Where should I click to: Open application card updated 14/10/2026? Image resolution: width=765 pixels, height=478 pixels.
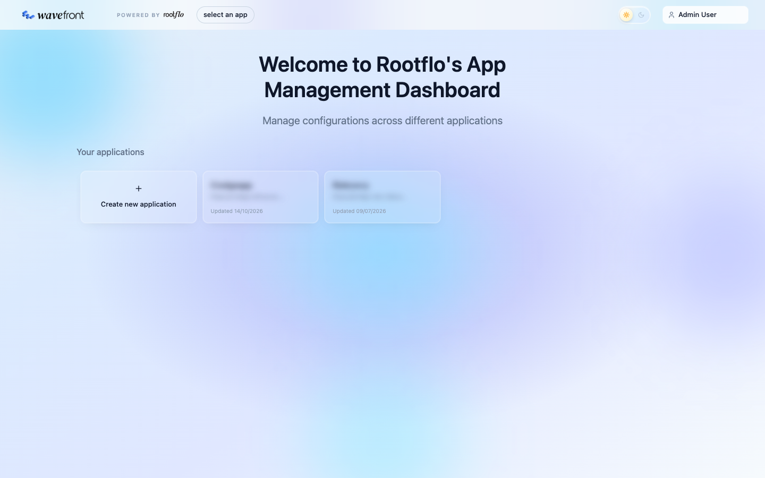point(260,197)
